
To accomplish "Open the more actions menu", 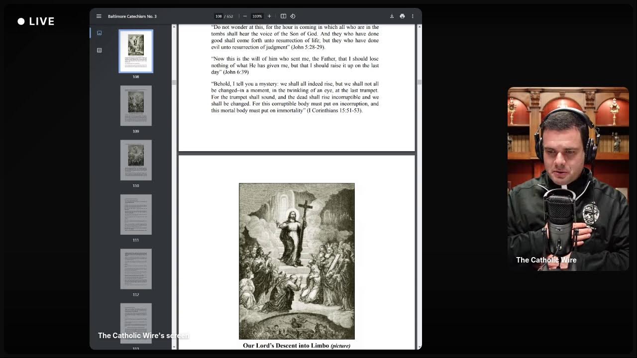I will [x=413, y=16].
